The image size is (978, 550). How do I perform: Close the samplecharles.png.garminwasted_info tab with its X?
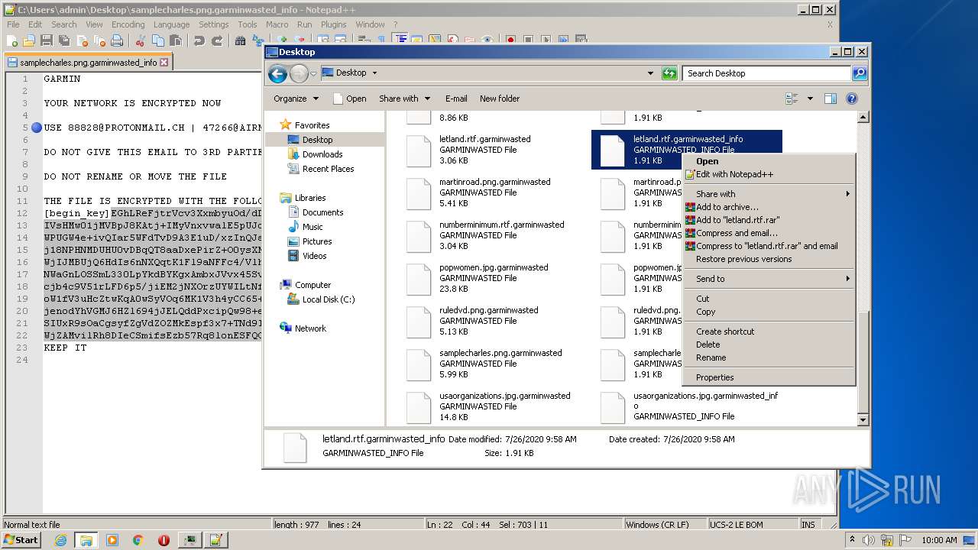tap(164, 63)
